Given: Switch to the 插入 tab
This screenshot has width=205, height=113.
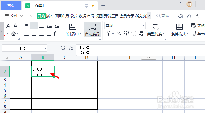Looking at the screenshot, I should (50, 16).
